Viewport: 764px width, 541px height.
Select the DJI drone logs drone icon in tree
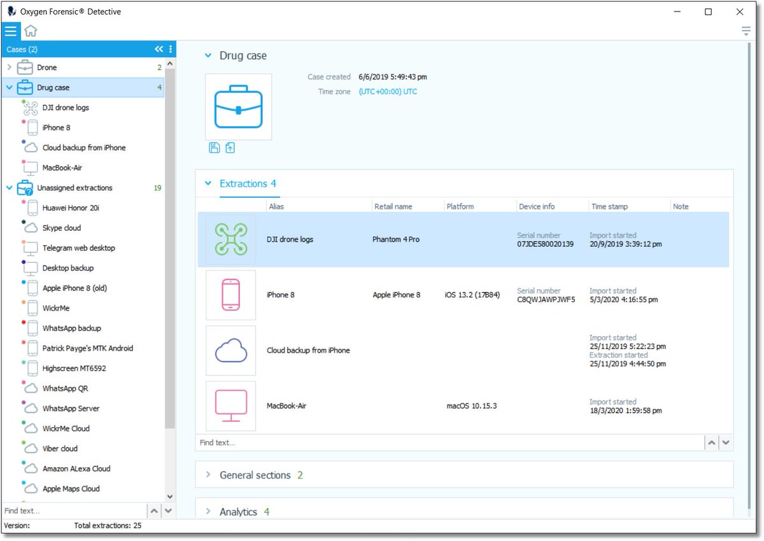coord(30,108)
